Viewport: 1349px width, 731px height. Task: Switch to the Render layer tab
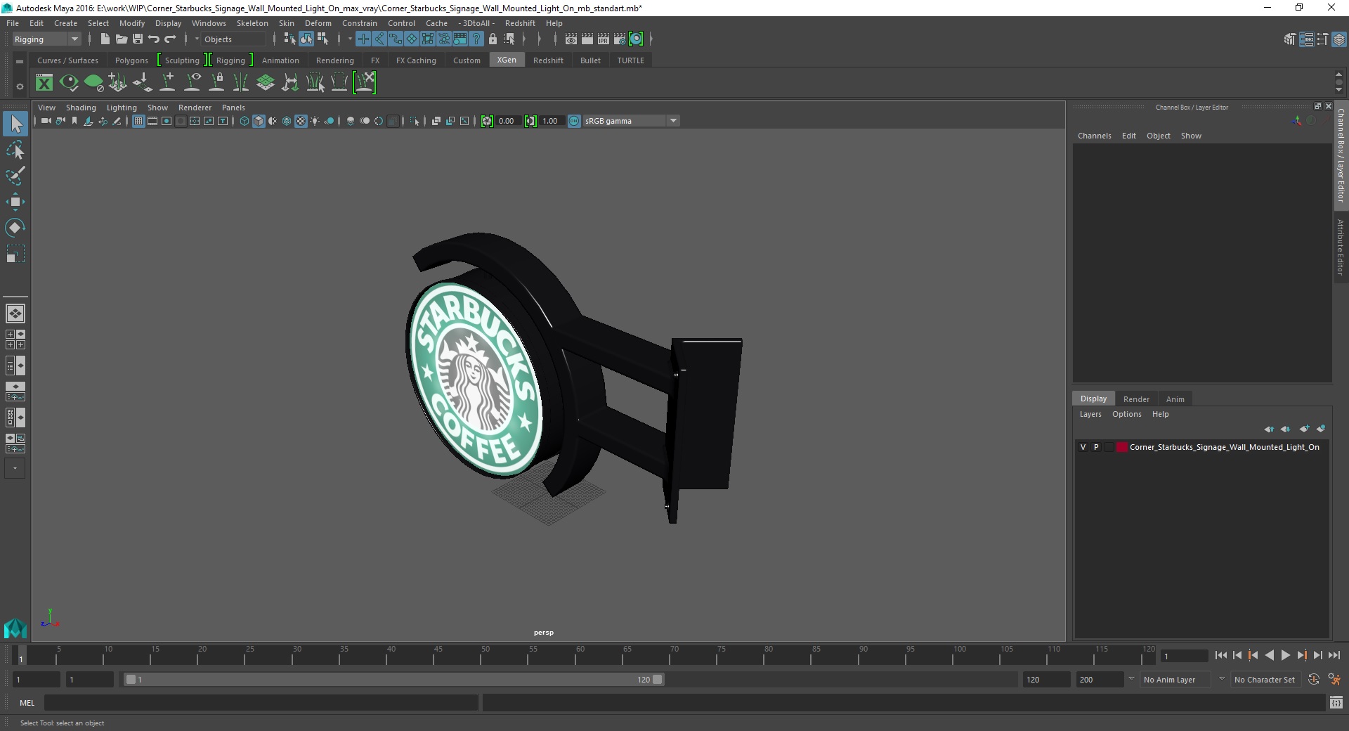click(1136, 399)
